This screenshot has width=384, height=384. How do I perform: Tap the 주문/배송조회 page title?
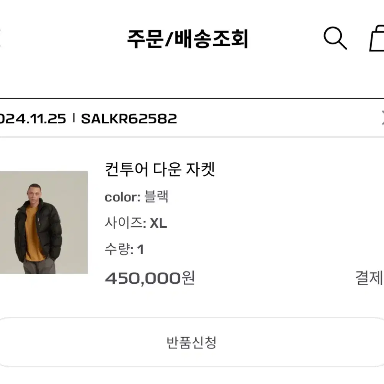188,39
